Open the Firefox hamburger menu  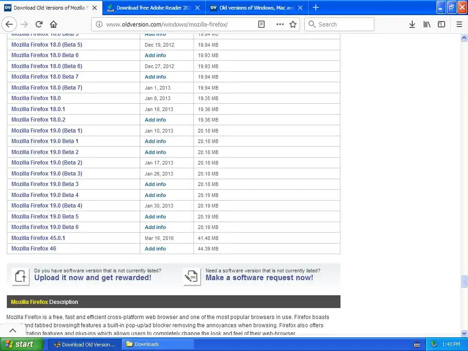(x=459, y=24)
